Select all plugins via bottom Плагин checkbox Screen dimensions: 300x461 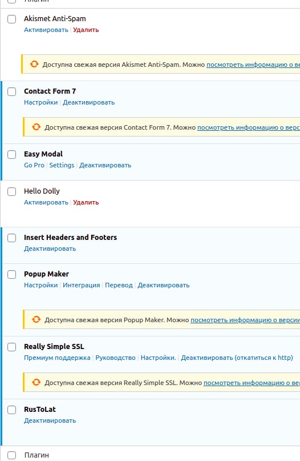tap(12, 455)
